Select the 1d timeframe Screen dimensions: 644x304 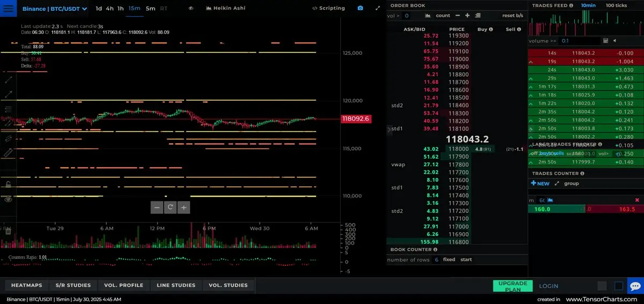click(x=99, y=9)
